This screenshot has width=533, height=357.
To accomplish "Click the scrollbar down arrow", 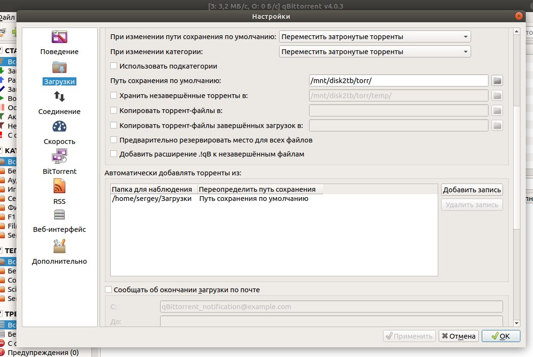I will pyautogui.click(x=517, y=323).
